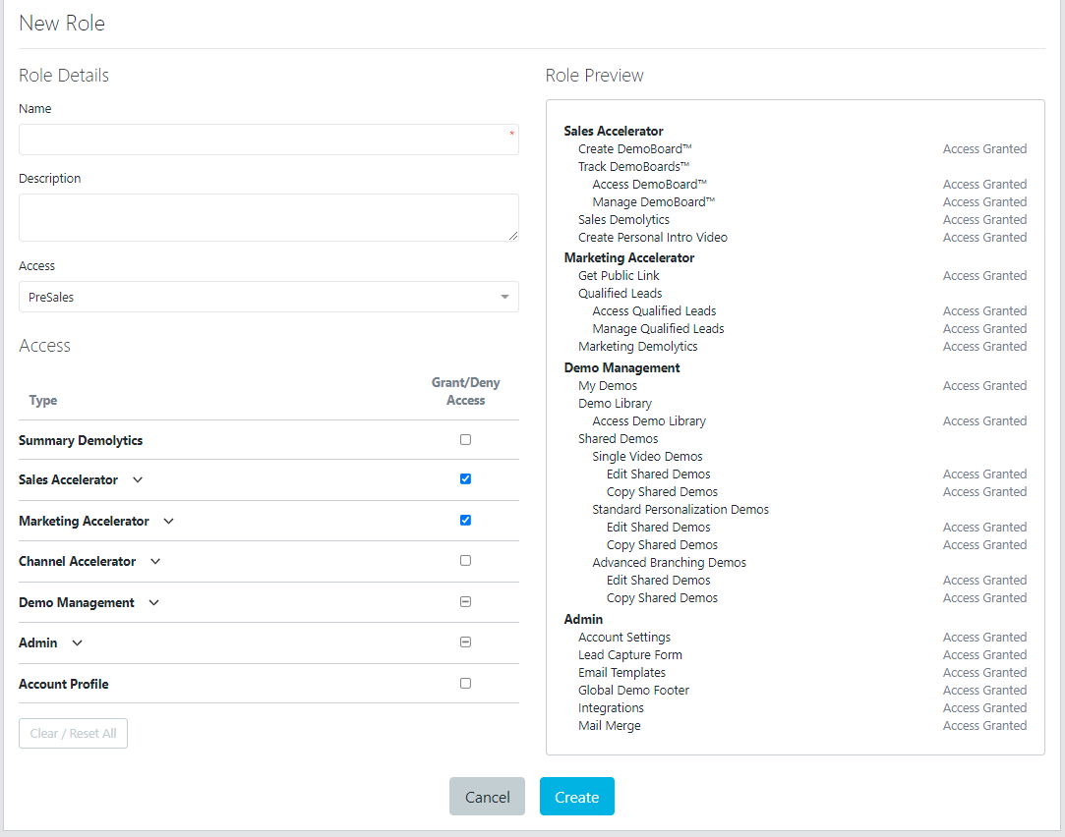This screenshot has width=1065, height=837.
Task: Click Access Demo Library preview entry
Action: click(x=649, y=420)
